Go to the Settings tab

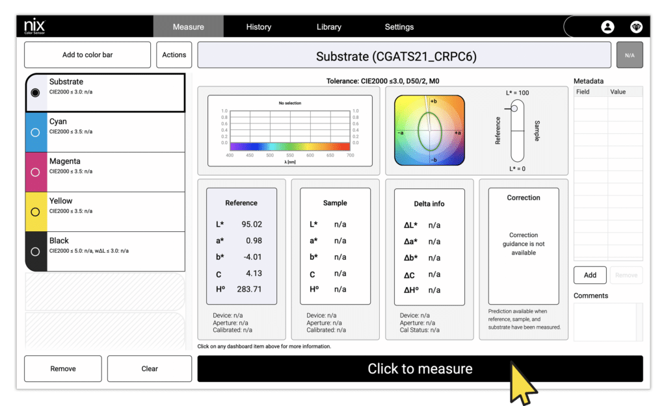[399, 27]
